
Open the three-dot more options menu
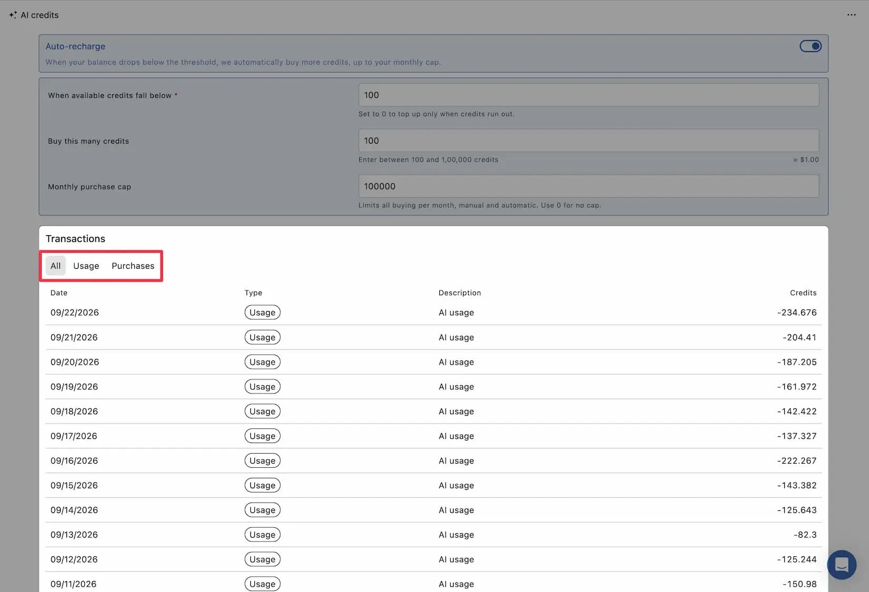[x=851, y=15]
